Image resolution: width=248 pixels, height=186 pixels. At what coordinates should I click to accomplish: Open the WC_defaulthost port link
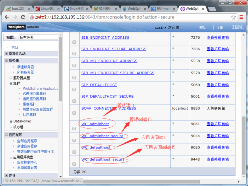click(x=96, y=147)
